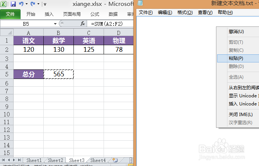Switch to the 页面布局 ribbon tab
The height and width of the screenshot is (166, 259).
(x=72, y=14)
